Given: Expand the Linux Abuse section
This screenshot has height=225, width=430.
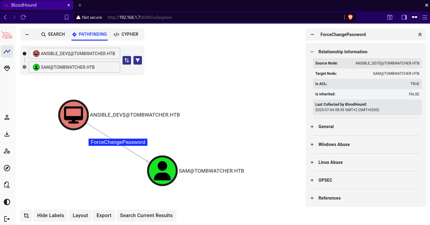Looking at the screenshot, I should pos(330,162).
